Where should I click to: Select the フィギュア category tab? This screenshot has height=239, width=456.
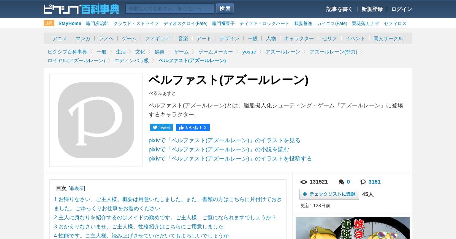click(x=157, y=38)
